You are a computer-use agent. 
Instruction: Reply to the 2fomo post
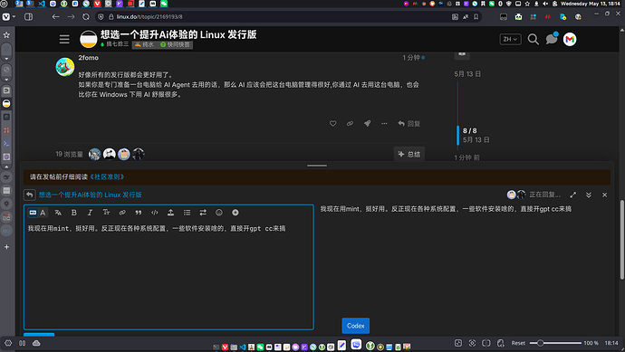(409, 123)
